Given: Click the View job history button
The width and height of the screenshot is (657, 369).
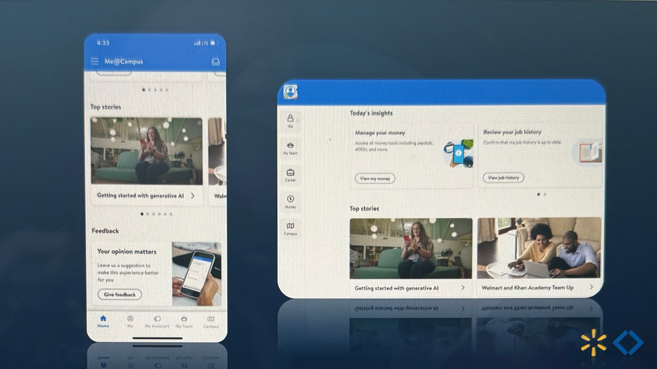Looking at the screenshot, I should click(x=503, y=178).
